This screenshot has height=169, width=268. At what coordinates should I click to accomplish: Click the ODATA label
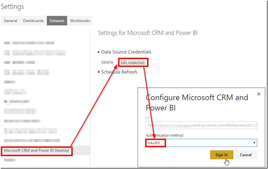pyautogui.click(x=107, y=62)
